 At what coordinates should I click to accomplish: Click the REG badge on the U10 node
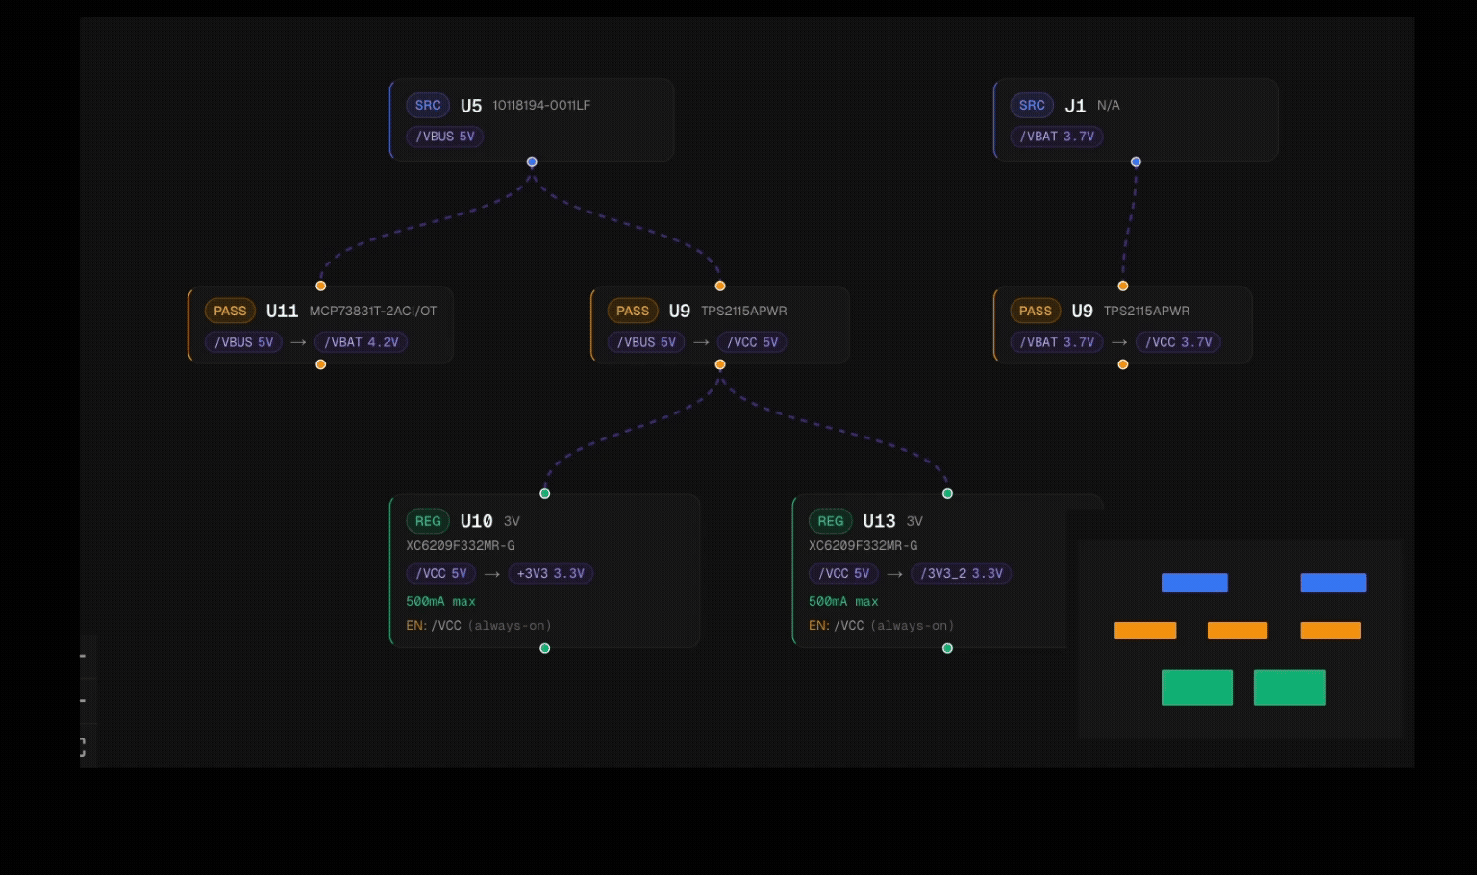428,521
